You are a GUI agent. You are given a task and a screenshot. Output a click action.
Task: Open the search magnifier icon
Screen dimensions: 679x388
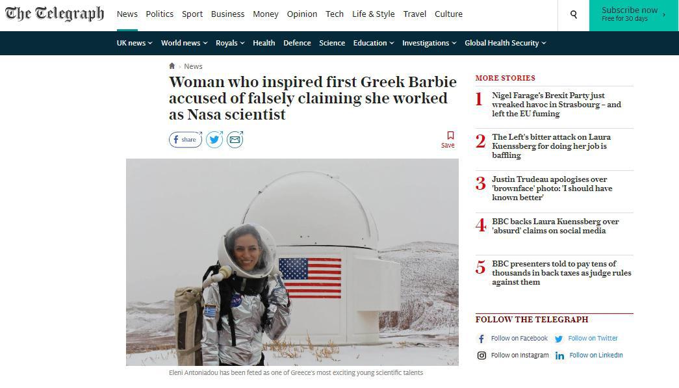(573, 15)
